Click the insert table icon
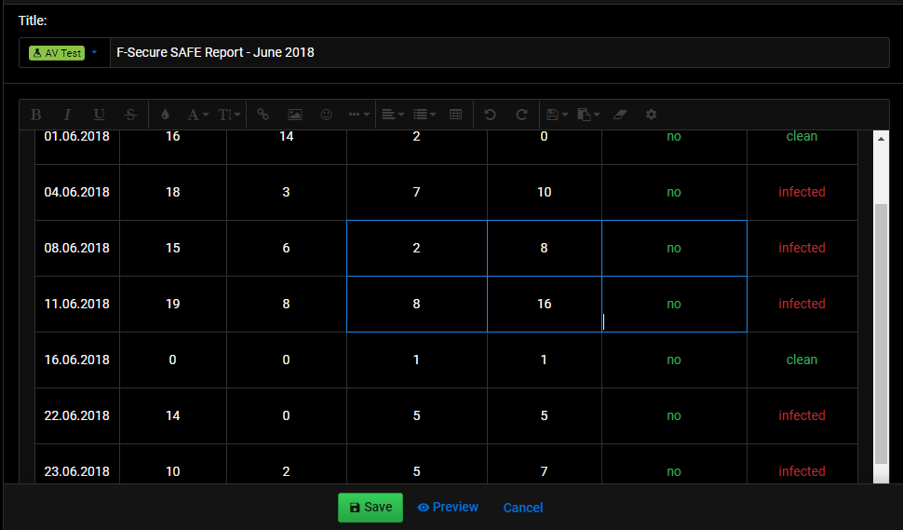Screen dimensions: 903x530 coord(455,115)
